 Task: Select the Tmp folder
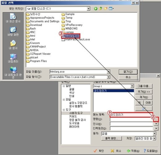click(66, 21)
